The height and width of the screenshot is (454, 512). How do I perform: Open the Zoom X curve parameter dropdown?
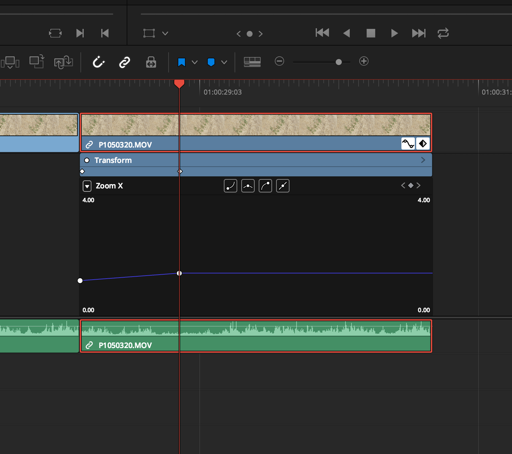[87, 186]
